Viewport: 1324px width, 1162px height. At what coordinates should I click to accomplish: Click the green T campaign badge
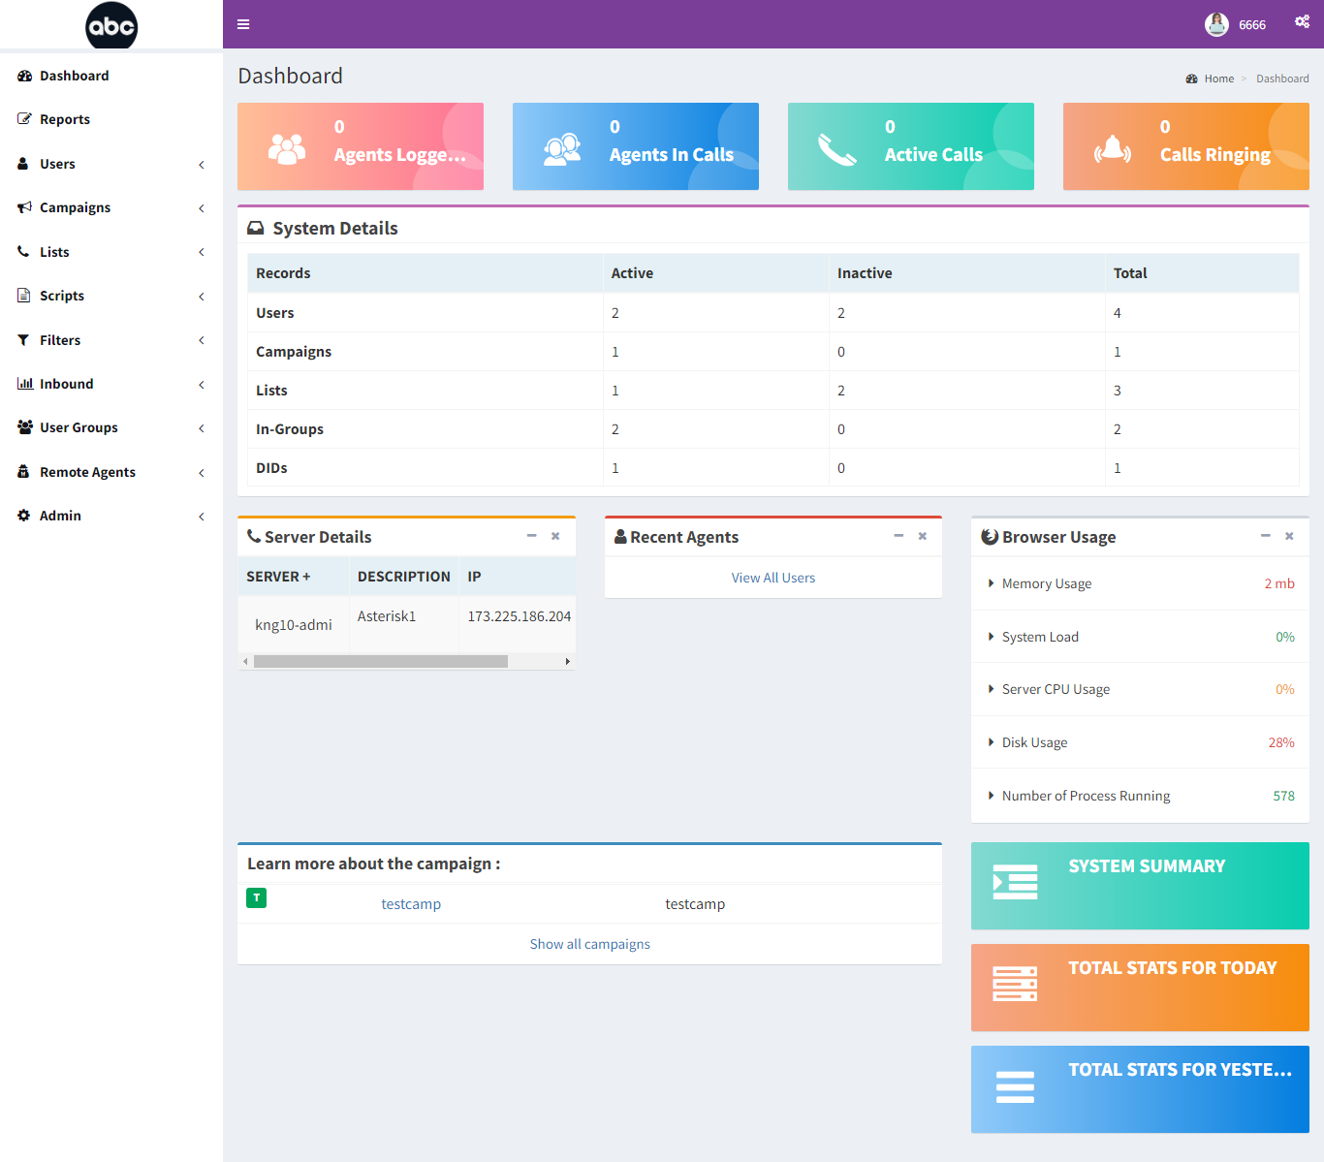[256, 898]
